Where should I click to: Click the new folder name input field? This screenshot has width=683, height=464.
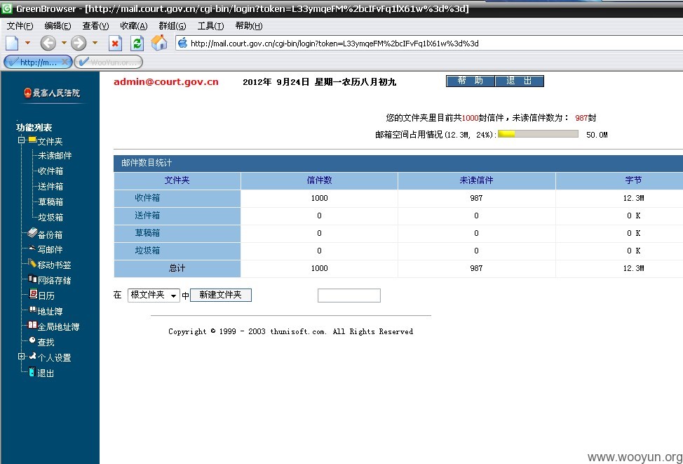349,296
